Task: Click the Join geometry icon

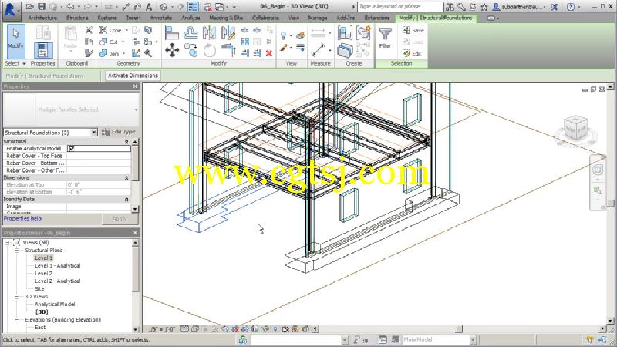Action: click(103, 52)
